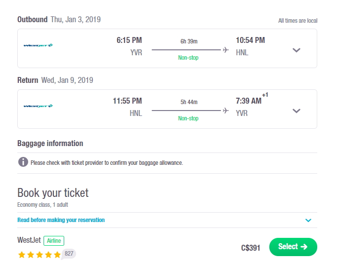Click outbound 6:15 PM departure time

click(129, 40)
